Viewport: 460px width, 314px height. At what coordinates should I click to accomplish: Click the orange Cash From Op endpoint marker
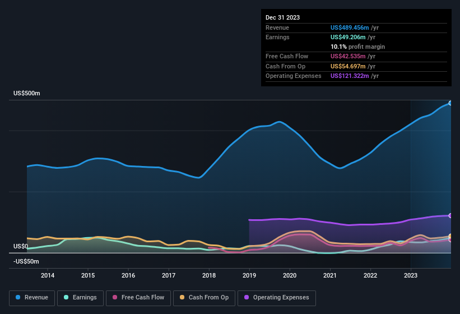point(450,236)
